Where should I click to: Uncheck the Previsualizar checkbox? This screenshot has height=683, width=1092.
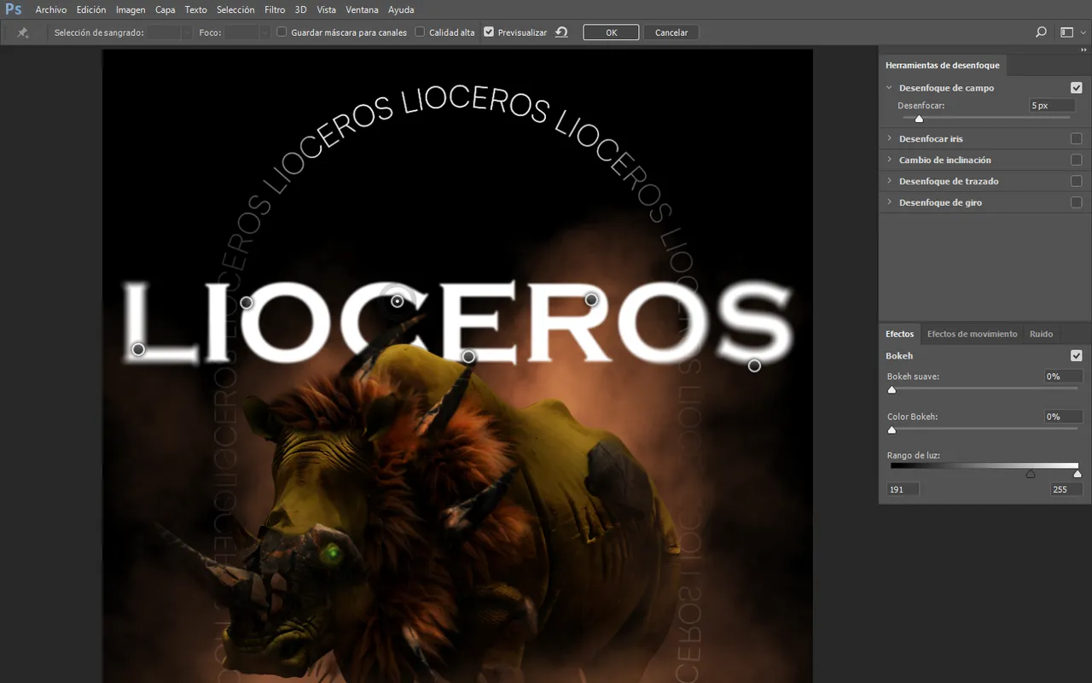pyautogui.click(x=489, y=32)
